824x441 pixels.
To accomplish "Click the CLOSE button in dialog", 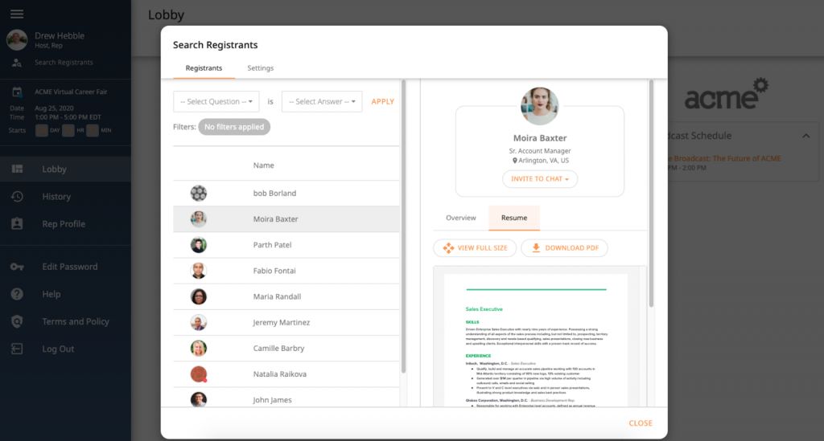I will pyautogui.click(x=641, y=423).
